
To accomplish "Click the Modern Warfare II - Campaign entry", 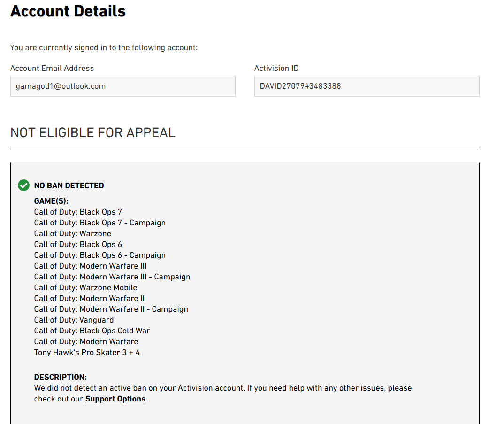I will click(x=111, y=309).
